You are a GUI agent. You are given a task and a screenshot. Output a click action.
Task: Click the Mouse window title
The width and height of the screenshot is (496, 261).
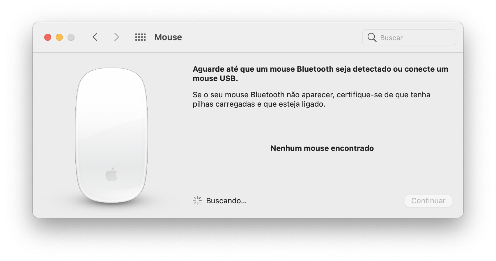(168, 37)
